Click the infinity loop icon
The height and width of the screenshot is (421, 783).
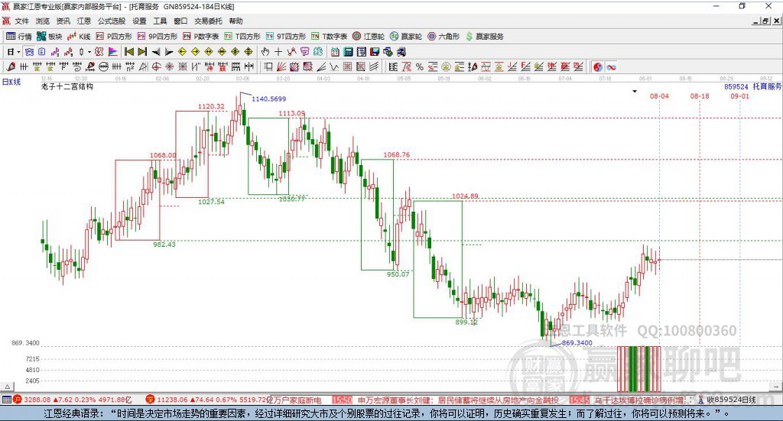(x=611, y=66)
